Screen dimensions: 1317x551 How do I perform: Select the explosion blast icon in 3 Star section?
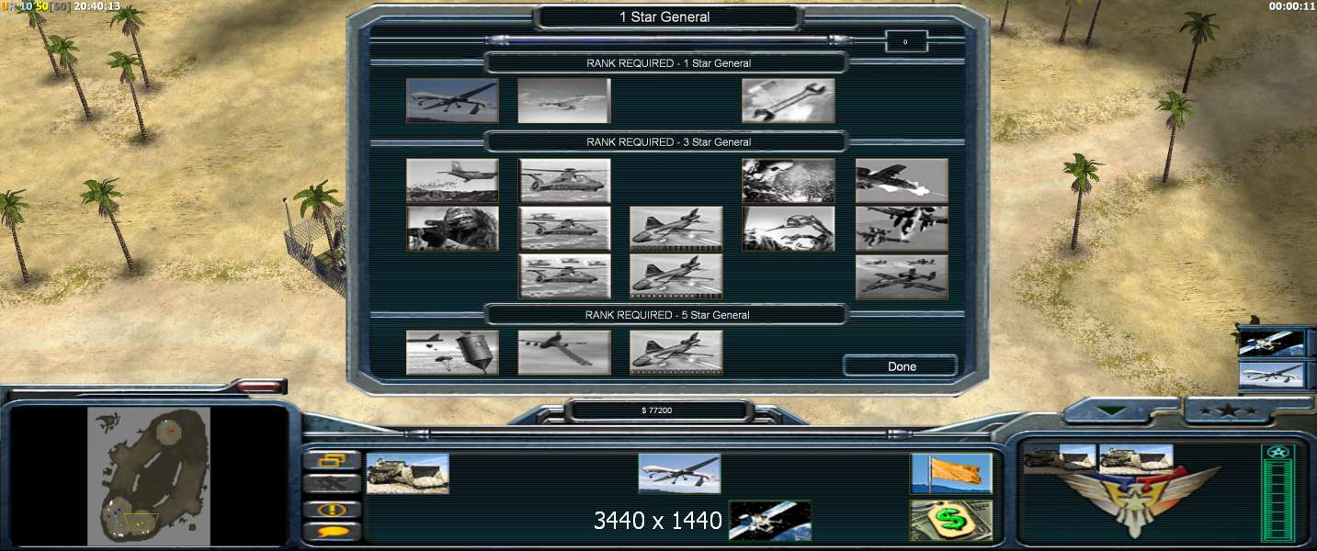(789, 180)
